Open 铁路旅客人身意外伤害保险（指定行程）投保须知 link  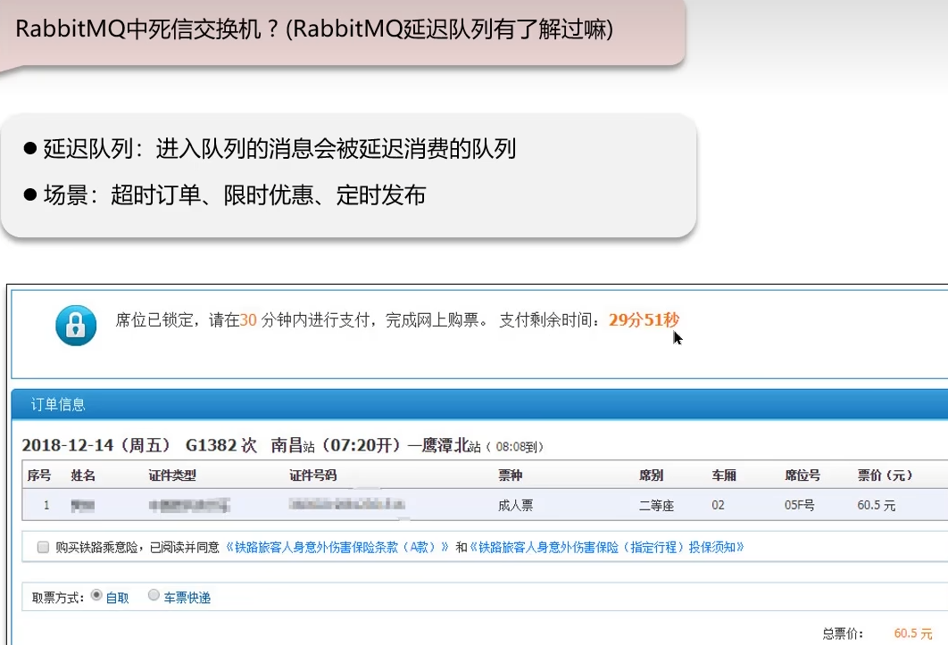coord(606,547)
